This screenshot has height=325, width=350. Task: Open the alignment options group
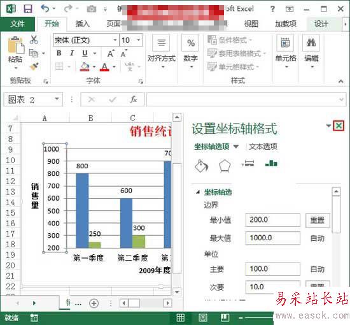pyautogui.click(x=162, y=52)
